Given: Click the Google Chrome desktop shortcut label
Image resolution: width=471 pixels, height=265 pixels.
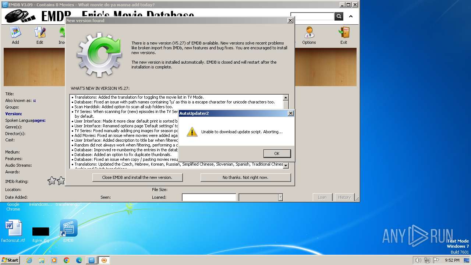Looking at the screenshot, I should [13, 207].
